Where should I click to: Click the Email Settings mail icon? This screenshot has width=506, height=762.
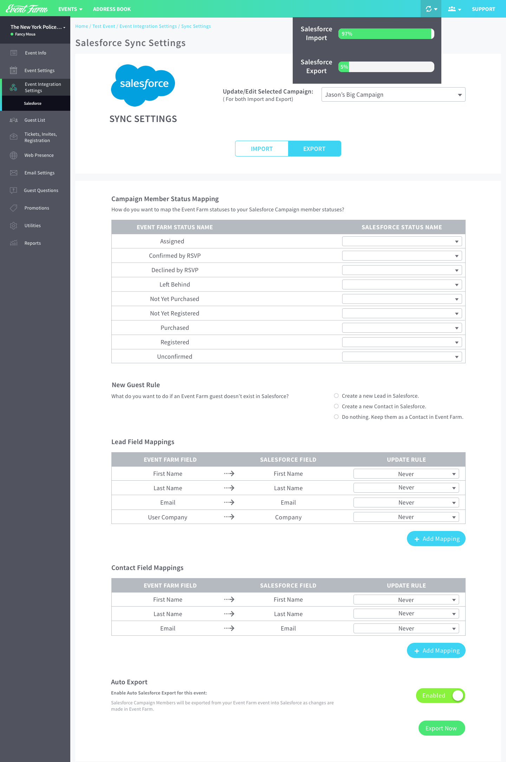tap(14, 173)
